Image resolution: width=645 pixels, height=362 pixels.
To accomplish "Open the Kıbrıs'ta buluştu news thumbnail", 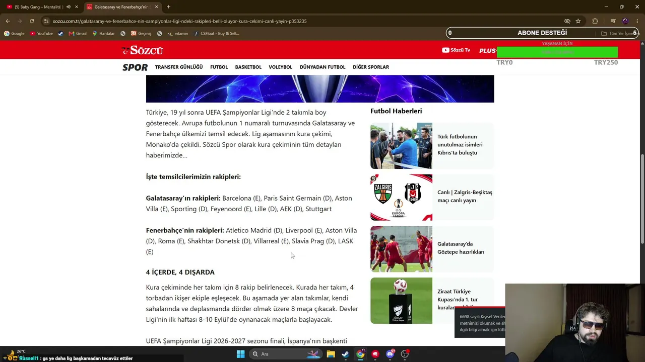I will [401, 146].
